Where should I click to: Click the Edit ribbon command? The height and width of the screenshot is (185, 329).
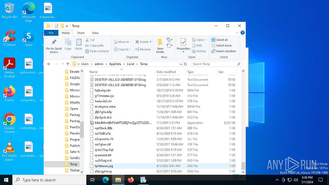[x=197, y=45]
